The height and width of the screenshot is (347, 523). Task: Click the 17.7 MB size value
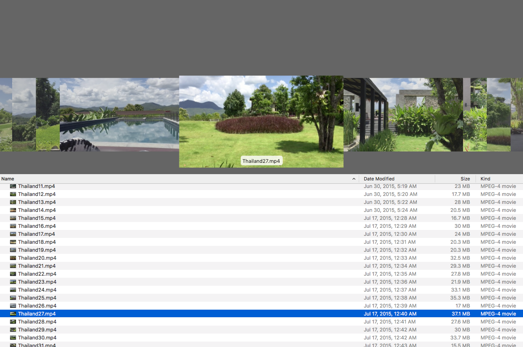pyautogui.click(x=461, y=194)
